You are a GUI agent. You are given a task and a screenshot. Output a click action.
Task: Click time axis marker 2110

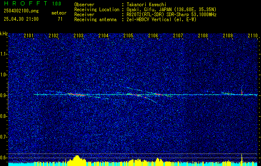point(253,35)
